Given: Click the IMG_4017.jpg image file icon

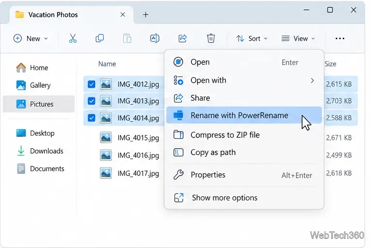Looking at the screenshot, I should (106, 173).
